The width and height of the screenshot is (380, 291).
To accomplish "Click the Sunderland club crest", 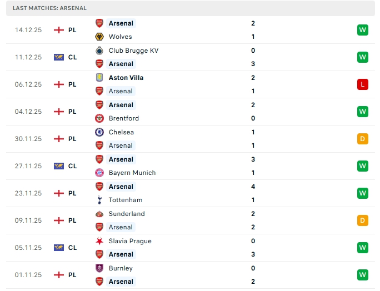I will [99, 214].
